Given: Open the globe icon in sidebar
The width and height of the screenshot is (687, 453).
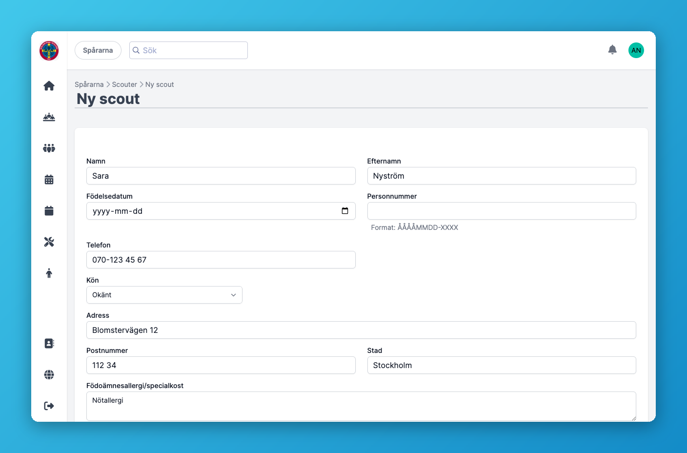Looking at the screenshot, I should (x=49, y=375).
